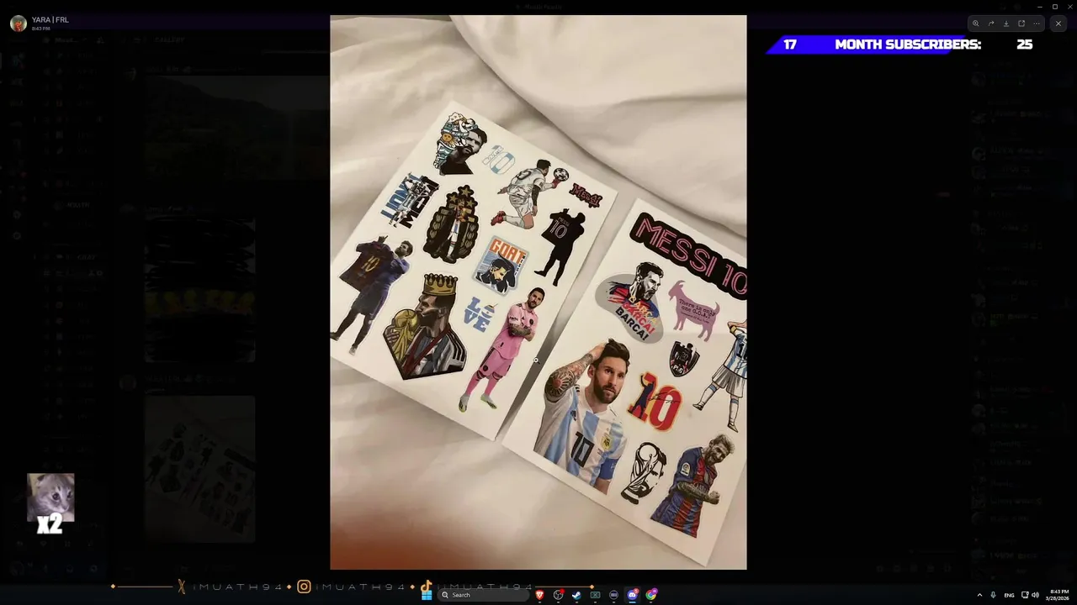Close the image viewer with the X

click(1058, 24)
